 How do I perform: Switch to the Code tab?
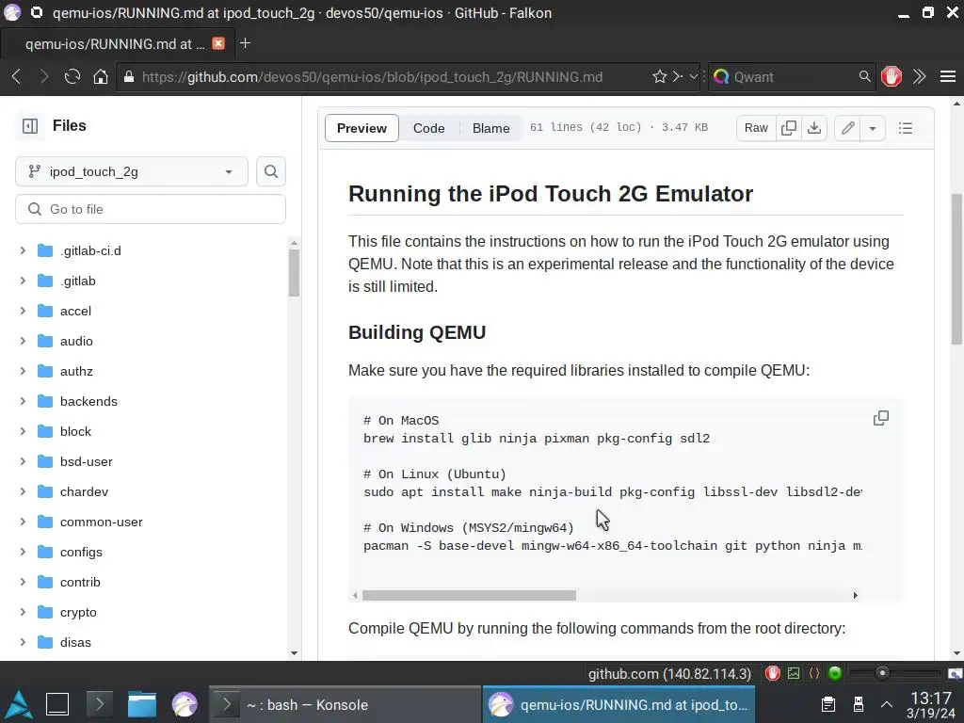point(428,128)
